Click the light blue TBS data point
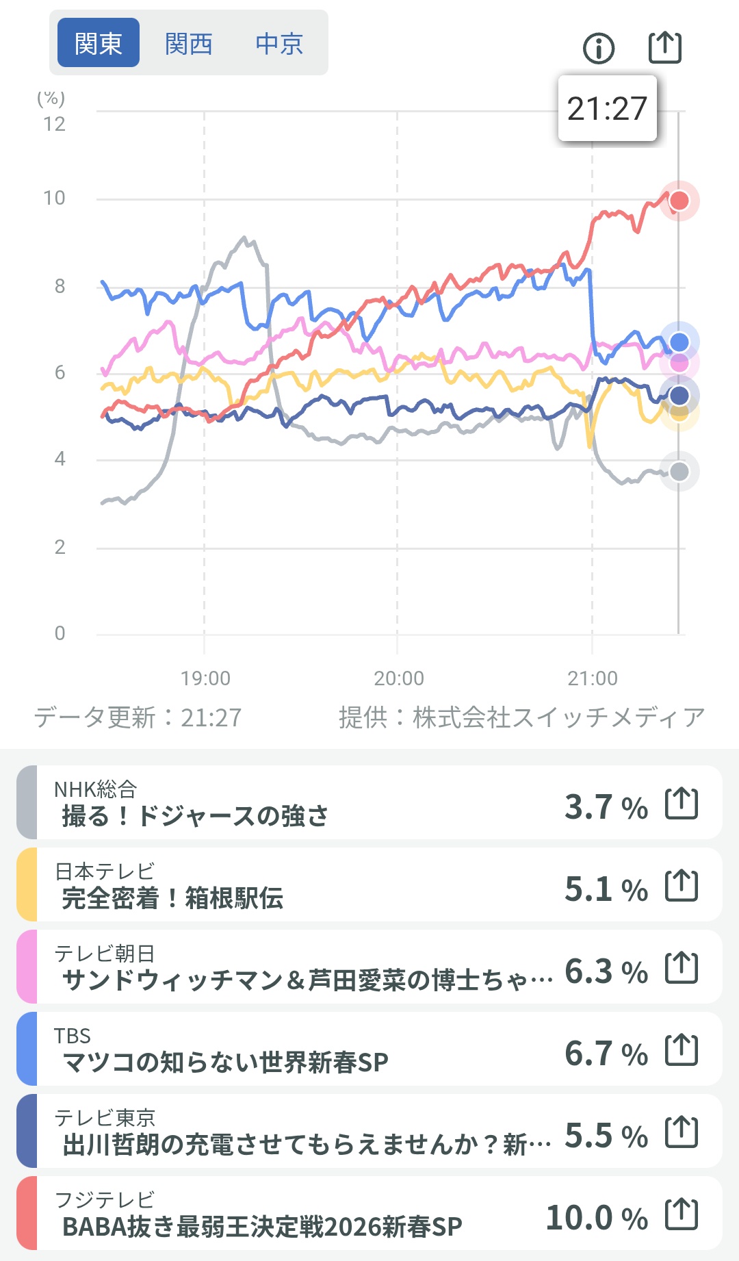The height and width of the screenshot is (1261, 739). 679,342
